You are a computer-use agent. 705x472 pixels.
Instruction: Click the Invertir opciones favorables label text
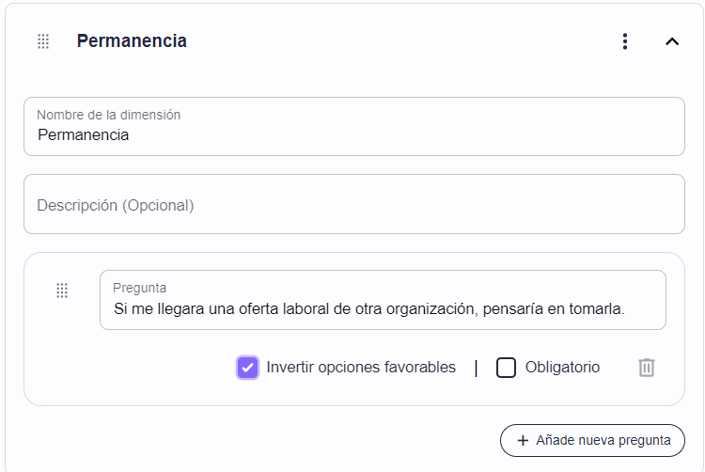click(x=361, y=368)
